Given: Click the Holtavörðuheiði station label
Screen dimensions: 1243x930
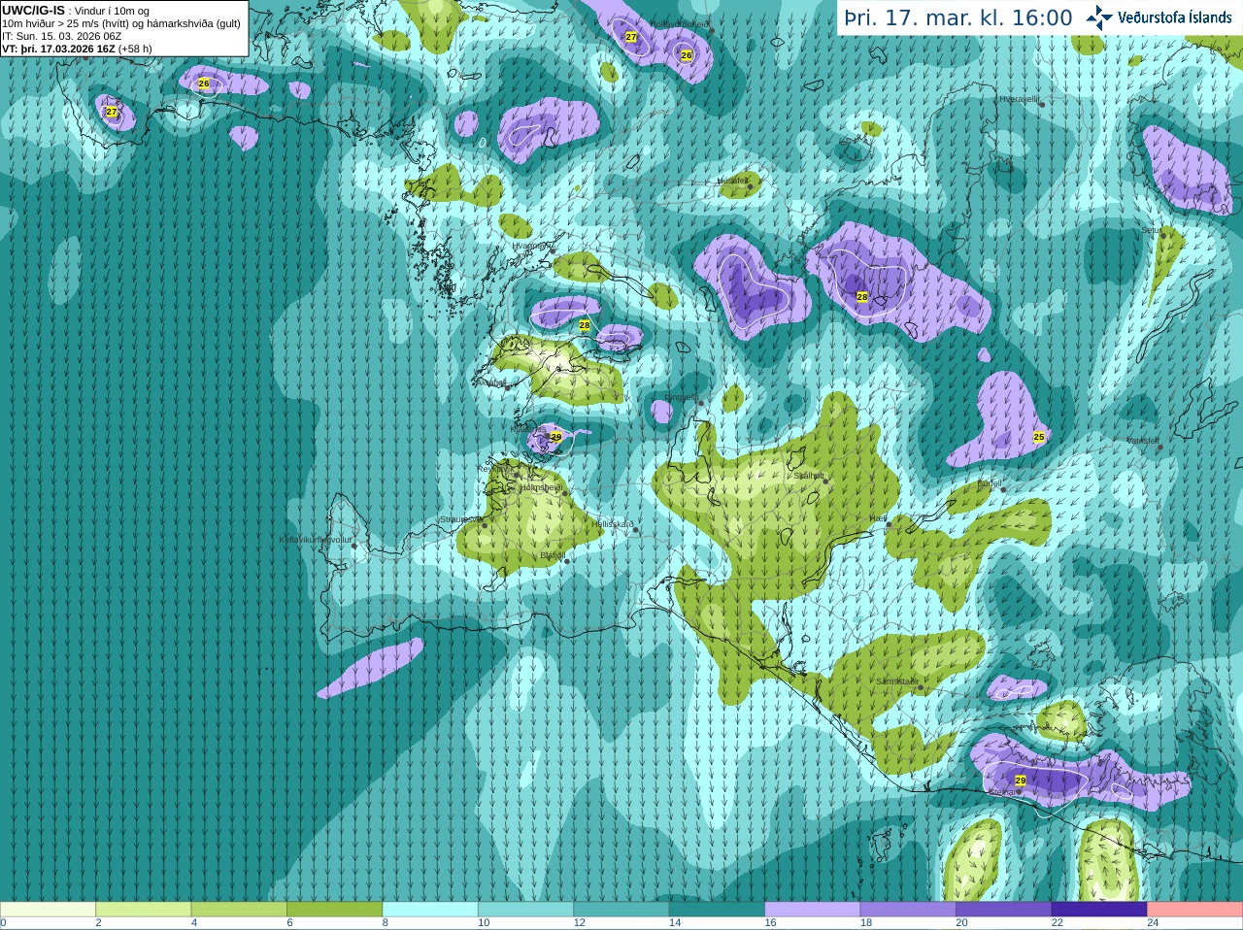Looking at the screenshot, I should point(681,23).
